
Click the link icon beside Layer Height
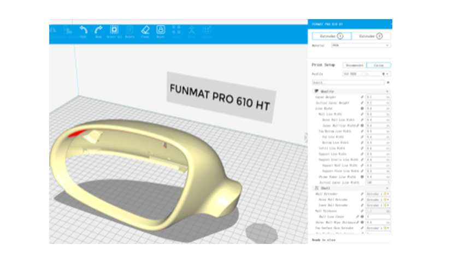361,97
